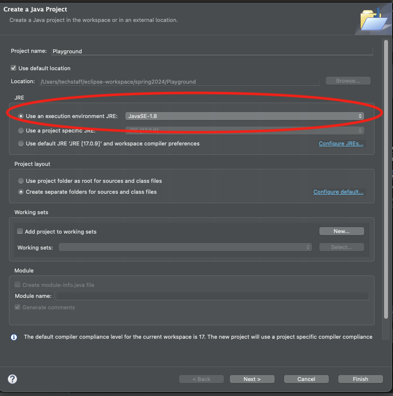Choose Use default JRE and workspace preferences

[x=21, y=143]
